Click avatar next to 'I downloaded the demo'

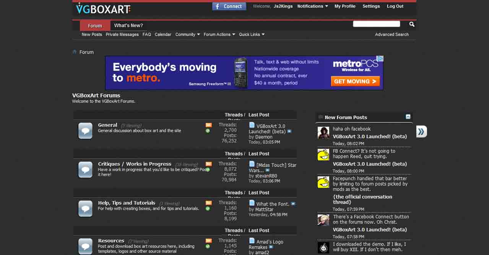323,247
